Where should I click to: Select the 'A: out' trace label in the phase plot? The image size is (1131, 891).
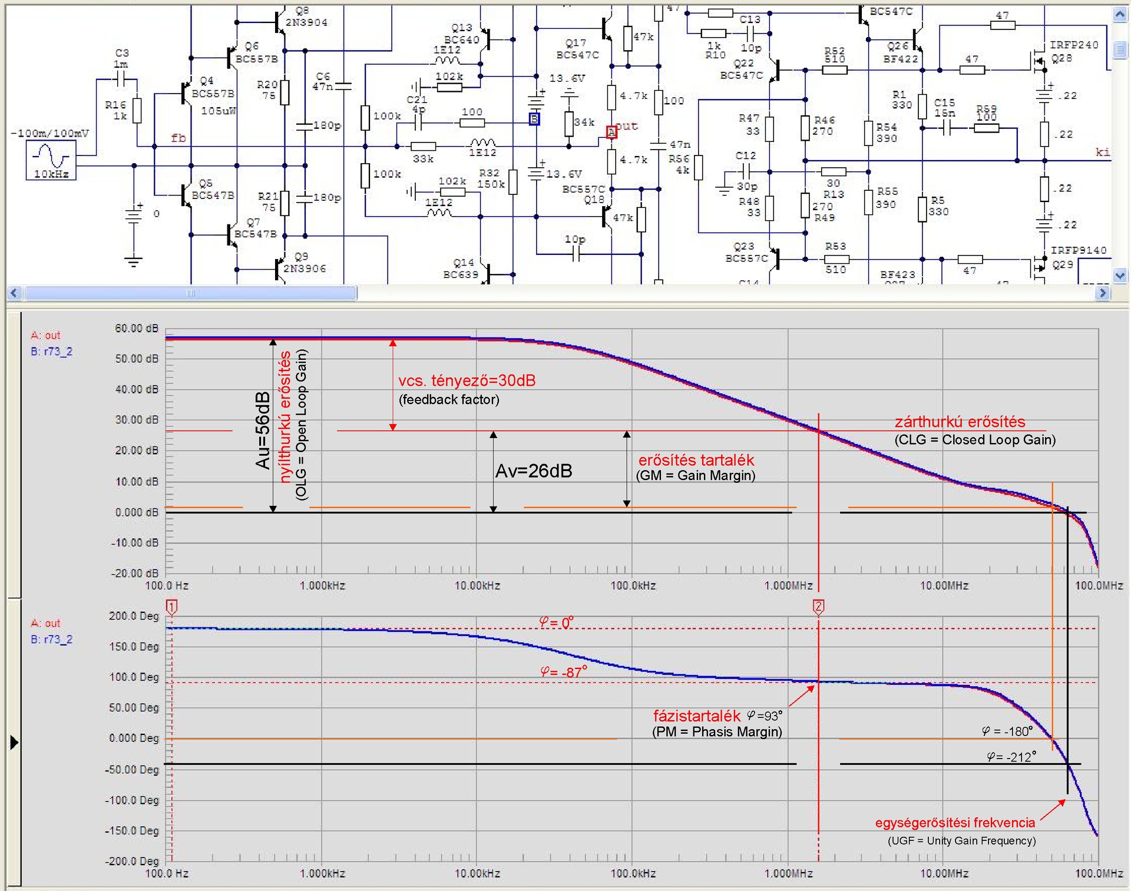click(45, 623)
